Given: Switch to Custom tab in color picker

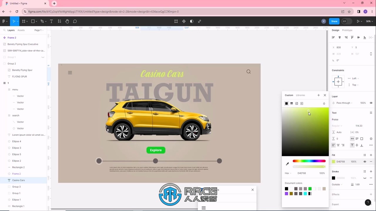Looking at the screenshot, I should coord(289,95).
